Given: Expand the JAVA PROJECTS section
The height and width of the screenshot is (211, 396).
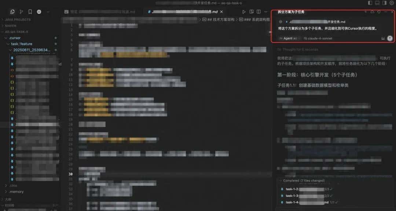Looking at the screenshot, I should [x=18, y=19].
